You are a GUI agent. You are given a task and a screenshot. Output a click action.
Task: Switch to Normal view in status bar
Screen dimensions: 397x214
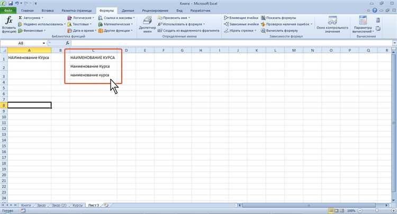[x=331, y=210]
